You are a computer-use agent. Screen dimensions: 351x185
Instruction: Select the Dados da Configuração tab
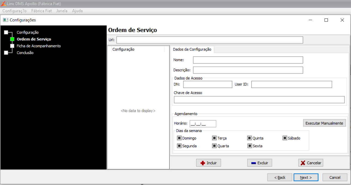coord(192,49)
